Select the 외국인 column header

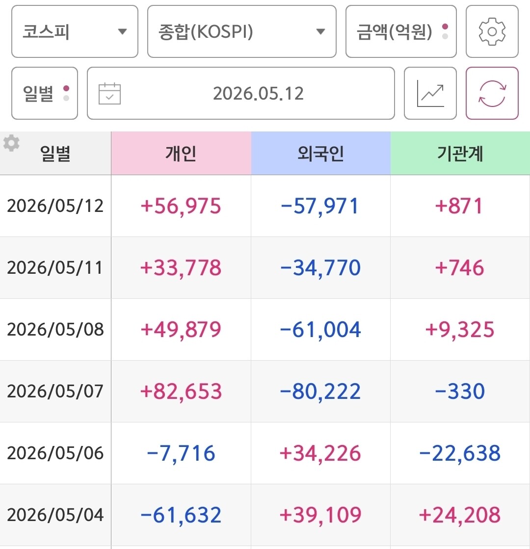pyautogui.click(x=320, y=154)
